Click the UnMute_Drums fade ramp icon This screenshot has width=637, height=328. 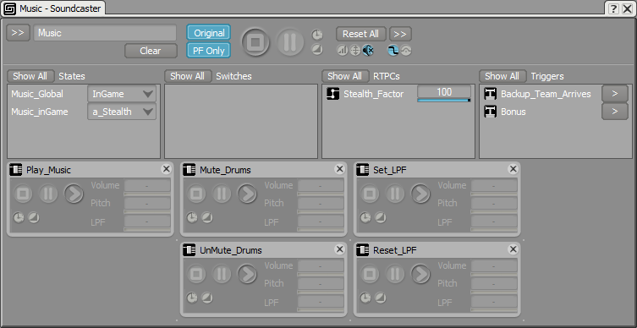206,298
